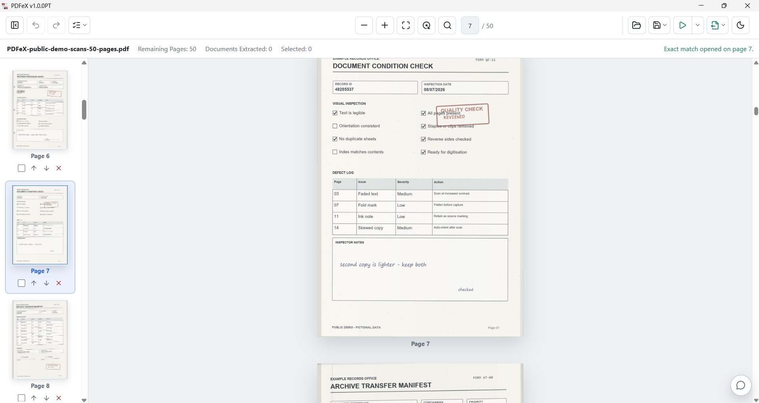
Task: Click the Page 8 label text
Action: pyautogui.click(x=40, y=386)
